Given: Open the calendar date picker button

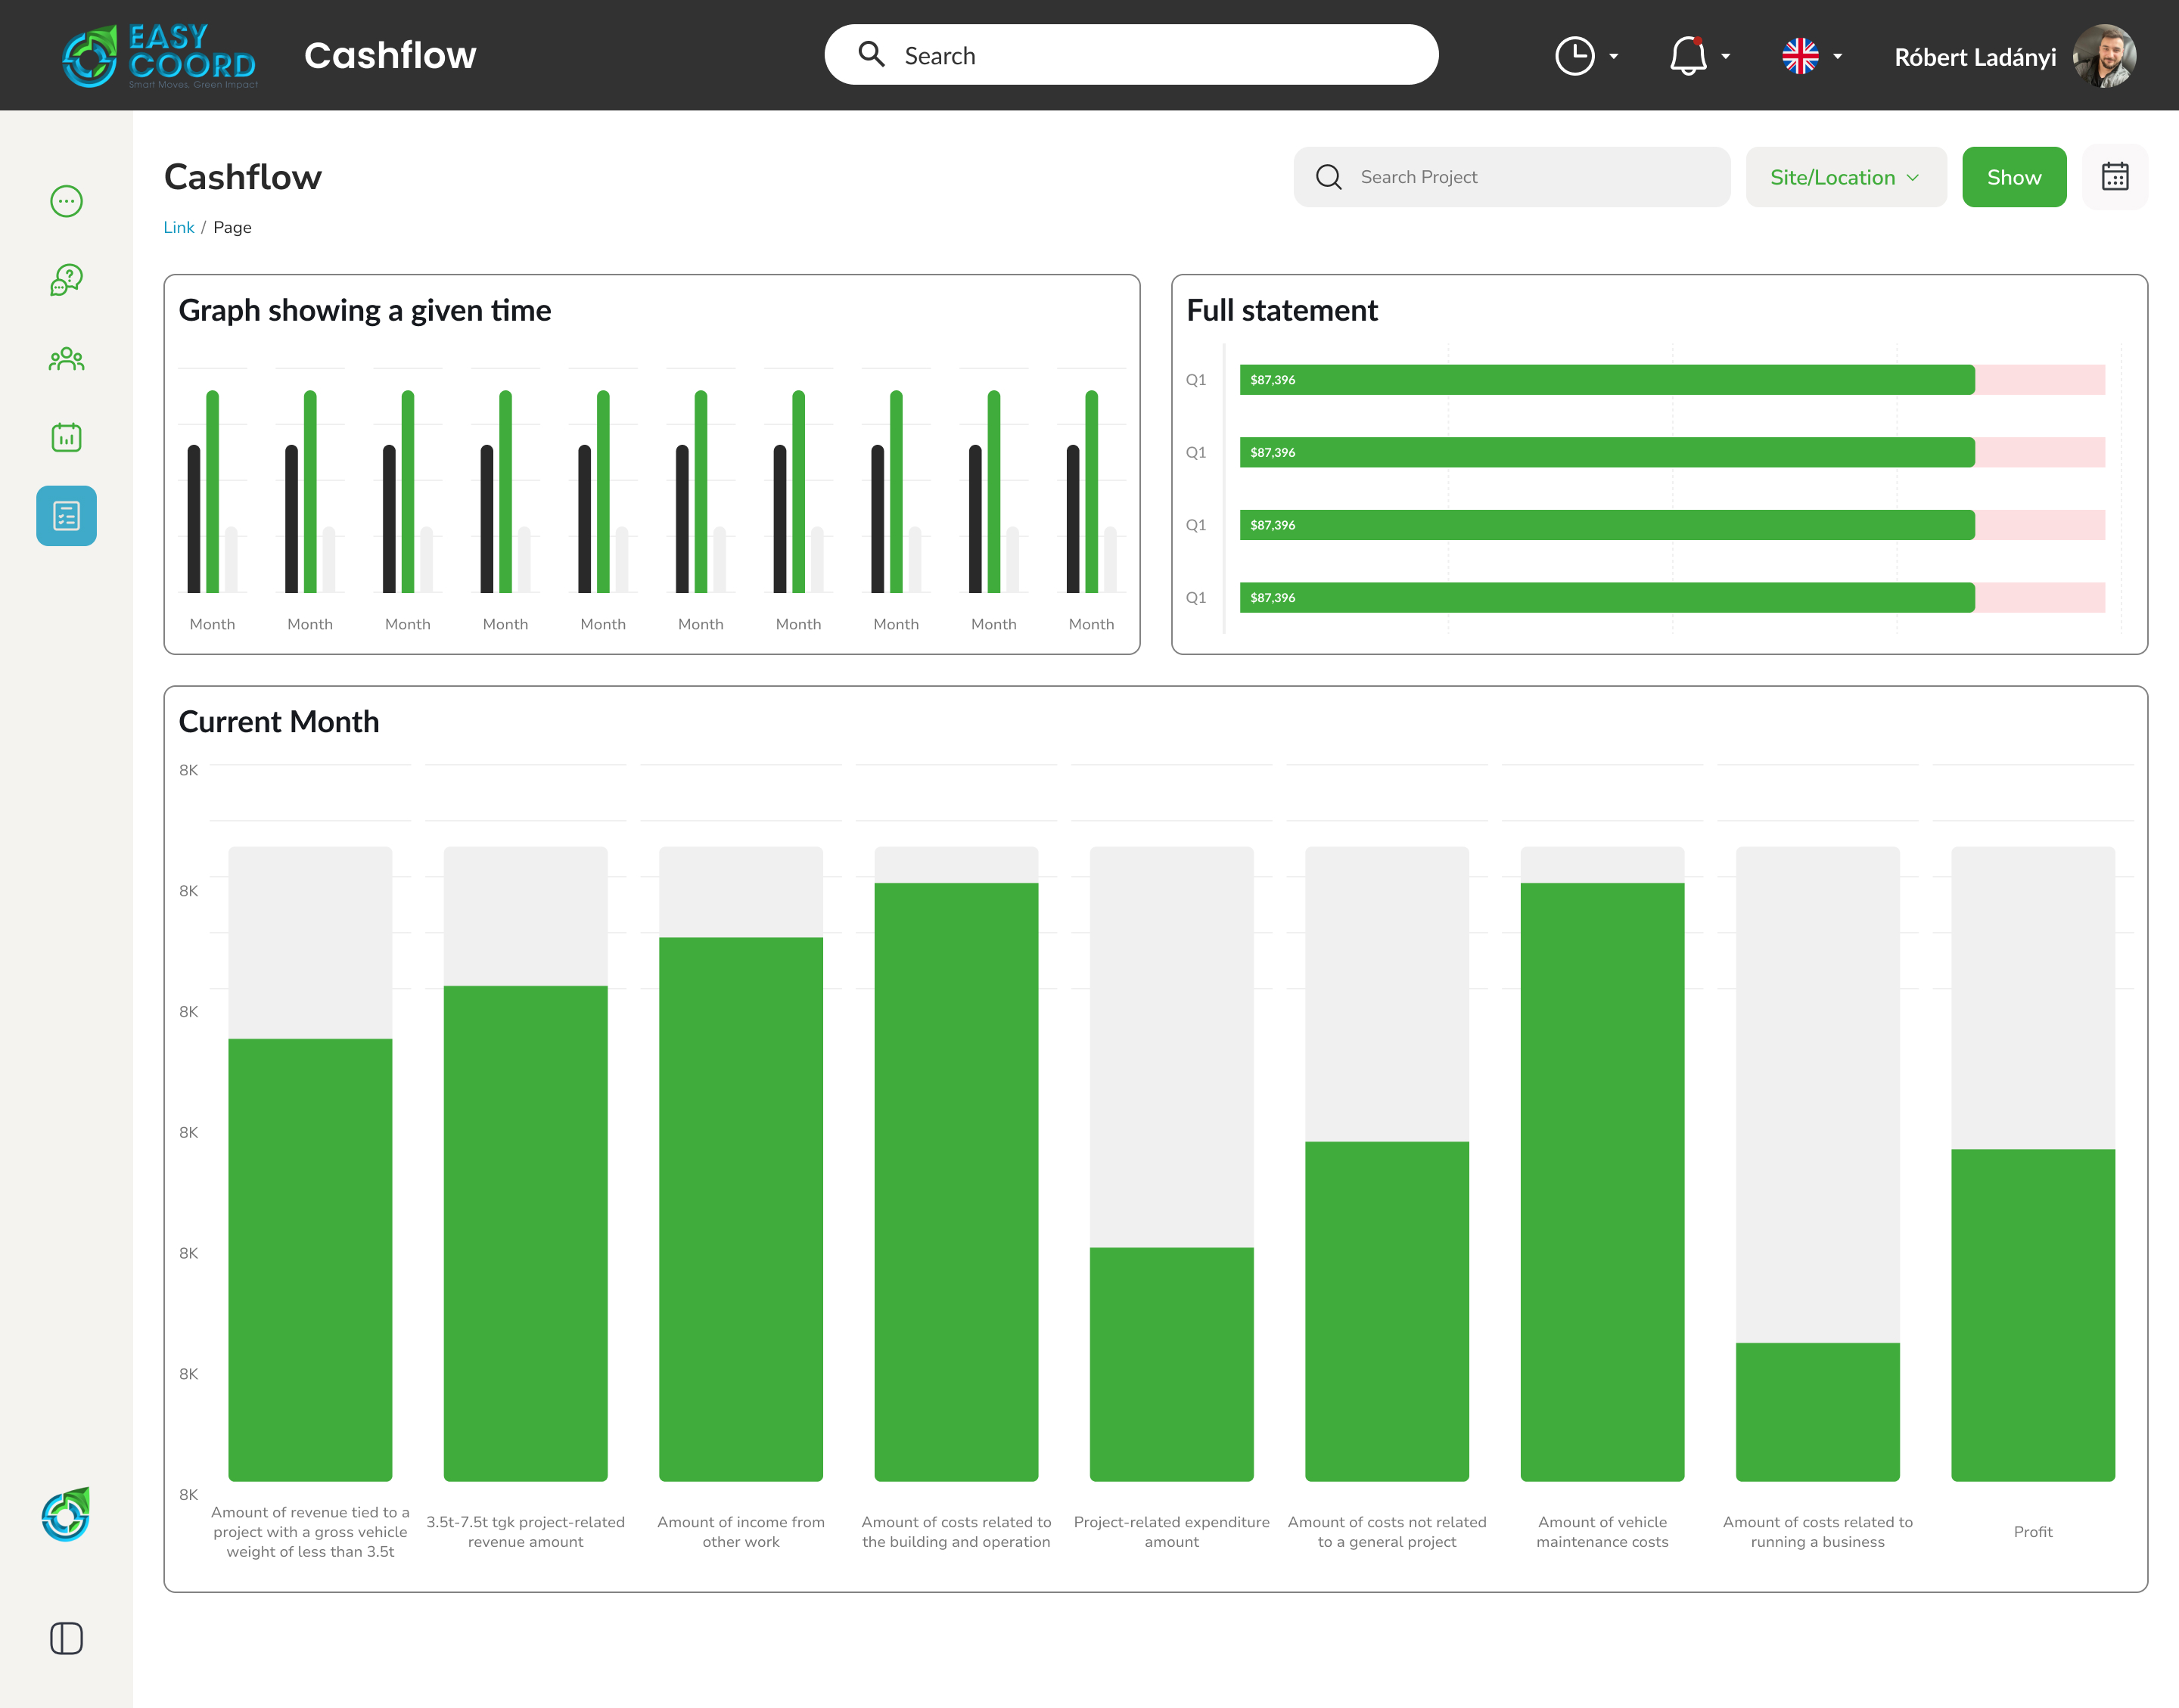Looking at the screenshot, I should [x=2114, y=177].
